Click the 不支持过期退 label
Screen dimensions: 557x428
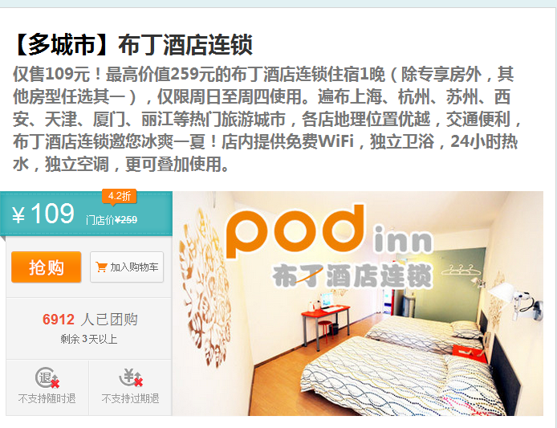coord(130,398)
